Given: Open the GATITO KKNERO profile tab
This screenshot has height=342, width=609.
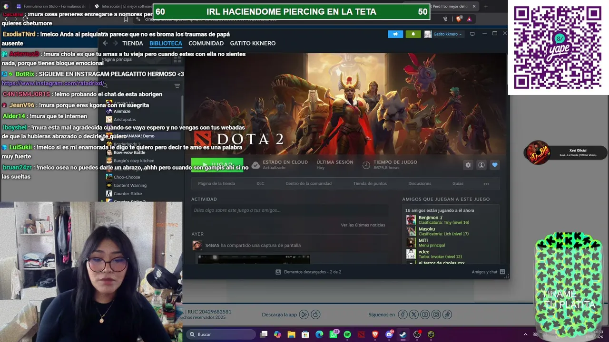Looking at the screenshot, I should click(x=253, y=43).
